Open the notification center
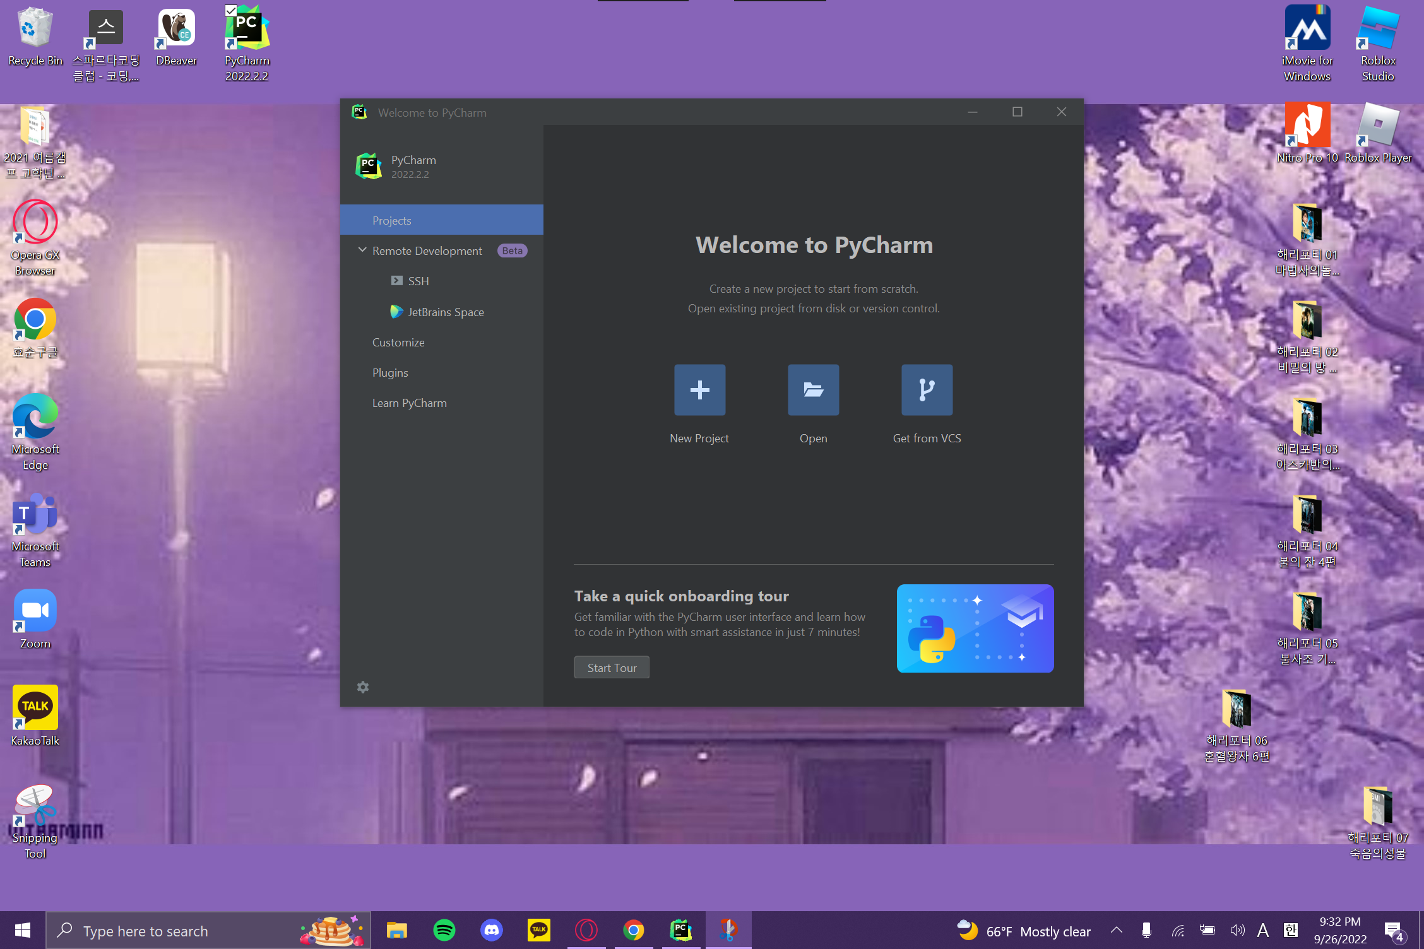Image resolution: width=1424 pixels, height=949 pixels. (x=1395, y=931)
